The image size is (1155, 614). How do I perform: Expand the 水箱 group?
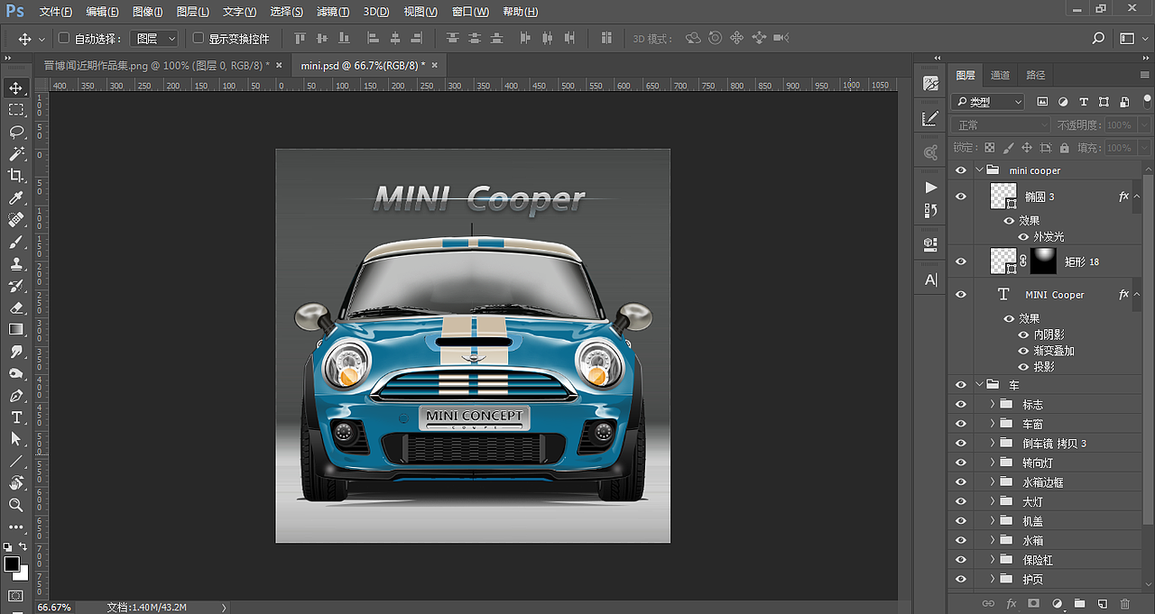(x=993, y=540)
